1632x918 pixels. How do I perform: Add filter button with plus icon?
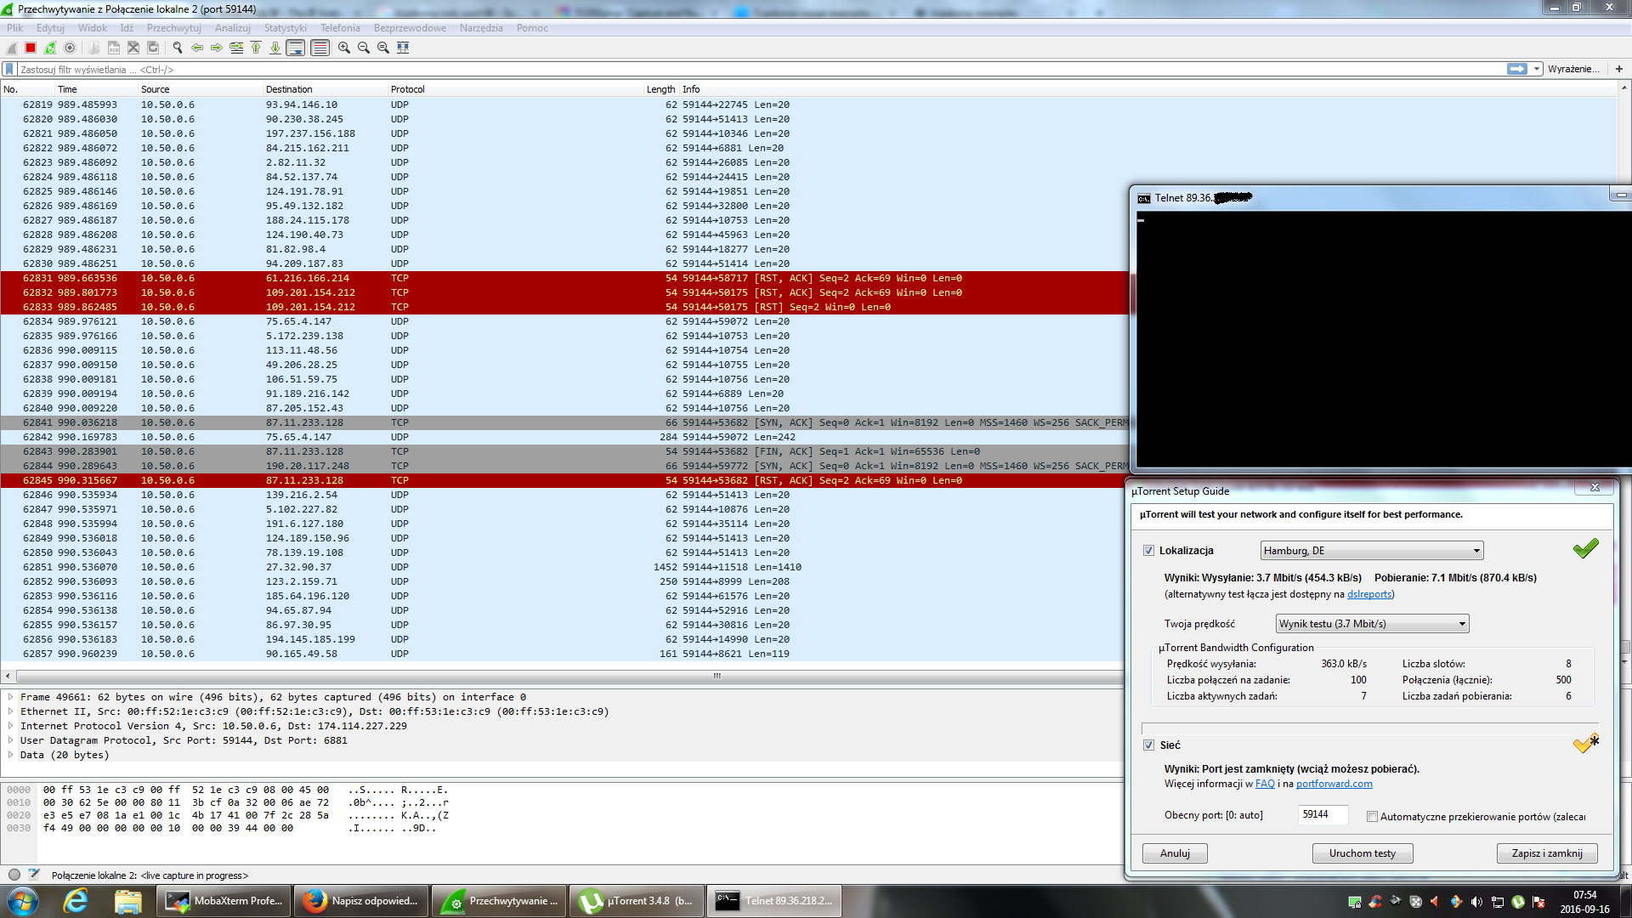[1619, 69]
